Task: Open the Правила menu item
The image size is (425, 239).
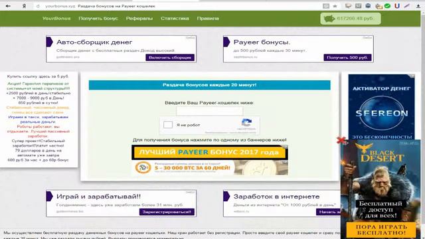Action: point(208,19)
